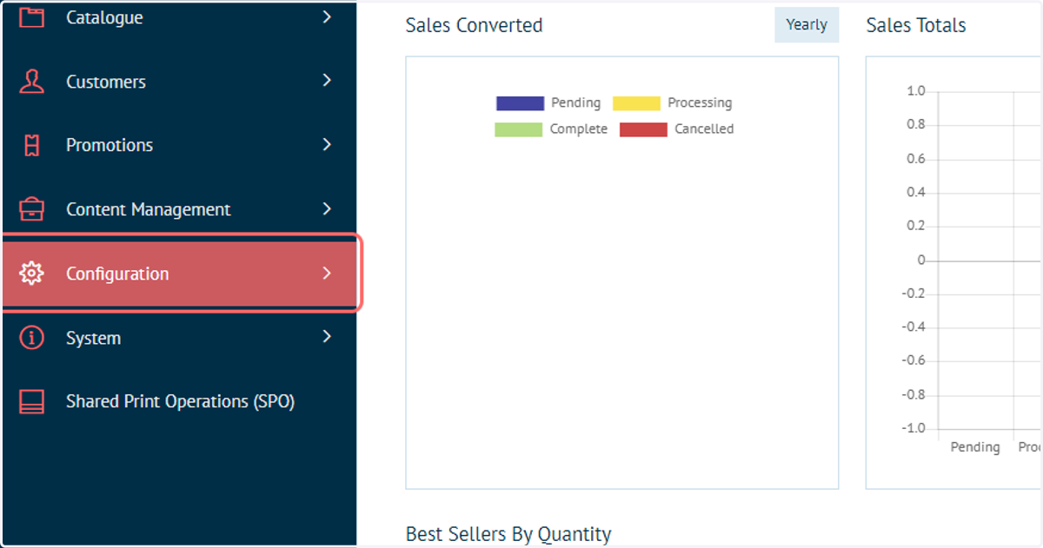Toggle the Complete green legend swatch
The height and width of the screenshot is (548, 1043).
pyautogui.click(x=519, y=129)
